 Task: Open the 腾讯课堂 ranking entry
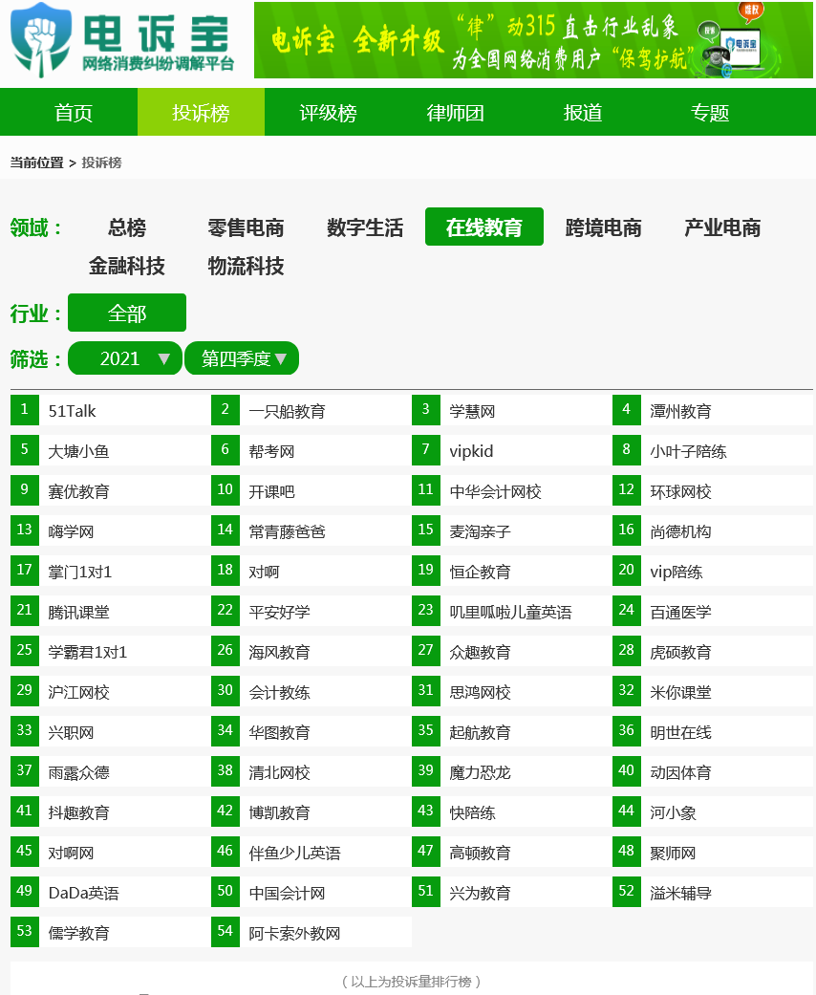point(78,612)
